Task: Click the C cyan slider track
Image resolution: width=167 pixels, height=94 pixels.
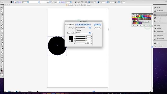Action: (x=80, y=37)
